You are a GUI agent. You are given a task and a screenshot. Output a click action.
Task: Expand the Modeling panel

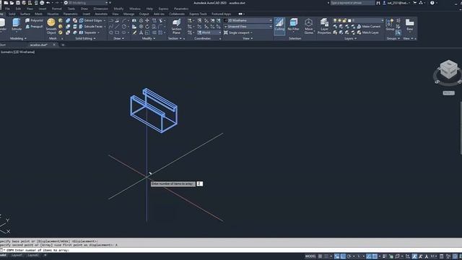(18, 38)
